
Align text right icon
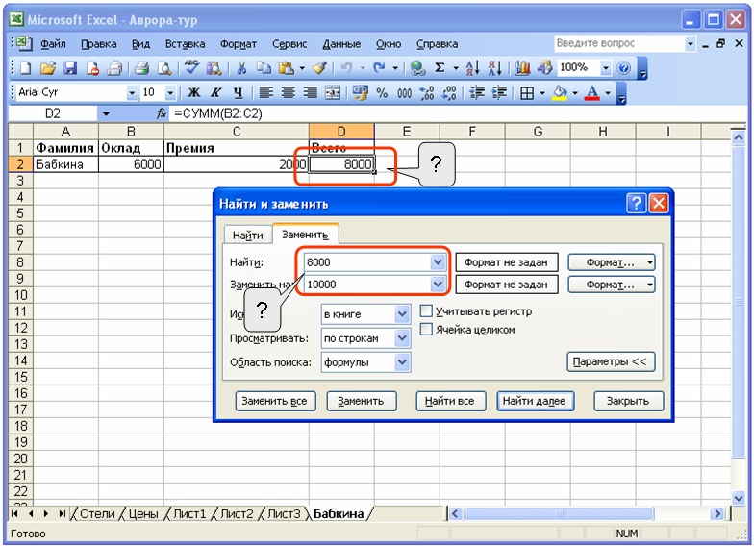pos(310,92)
